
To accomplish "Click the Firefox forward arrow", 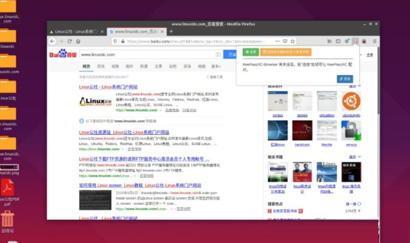I will [x=61, y=42].
